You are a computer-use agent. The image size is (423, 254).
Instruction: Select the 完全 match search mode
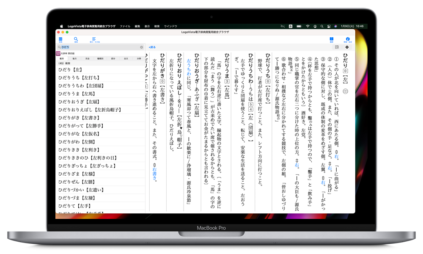click(88, 58)
